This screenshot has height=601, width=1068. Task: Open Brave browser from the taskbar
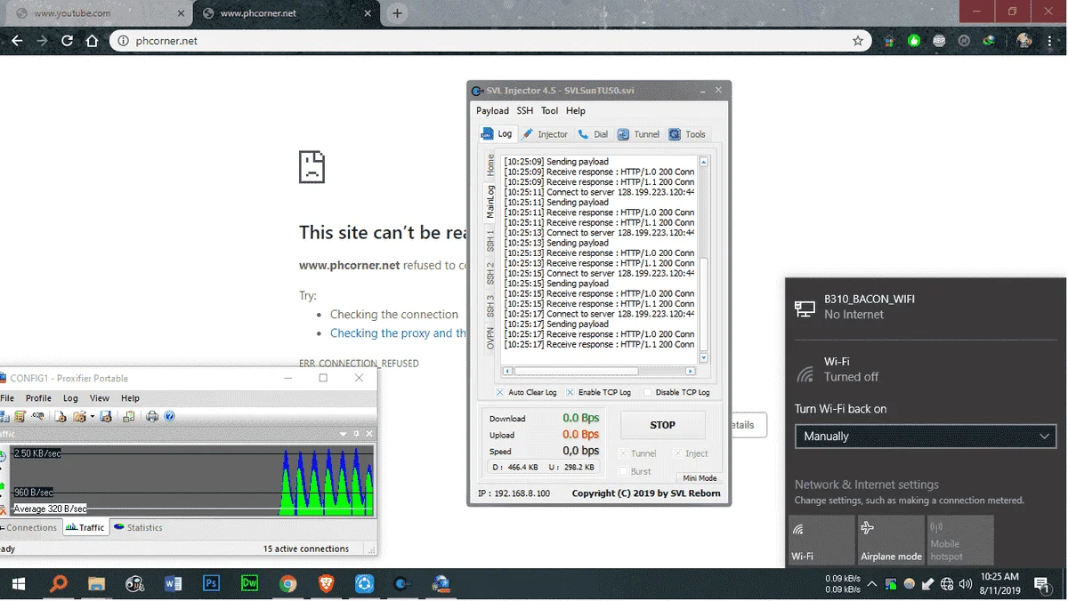(x=326, y=584)
